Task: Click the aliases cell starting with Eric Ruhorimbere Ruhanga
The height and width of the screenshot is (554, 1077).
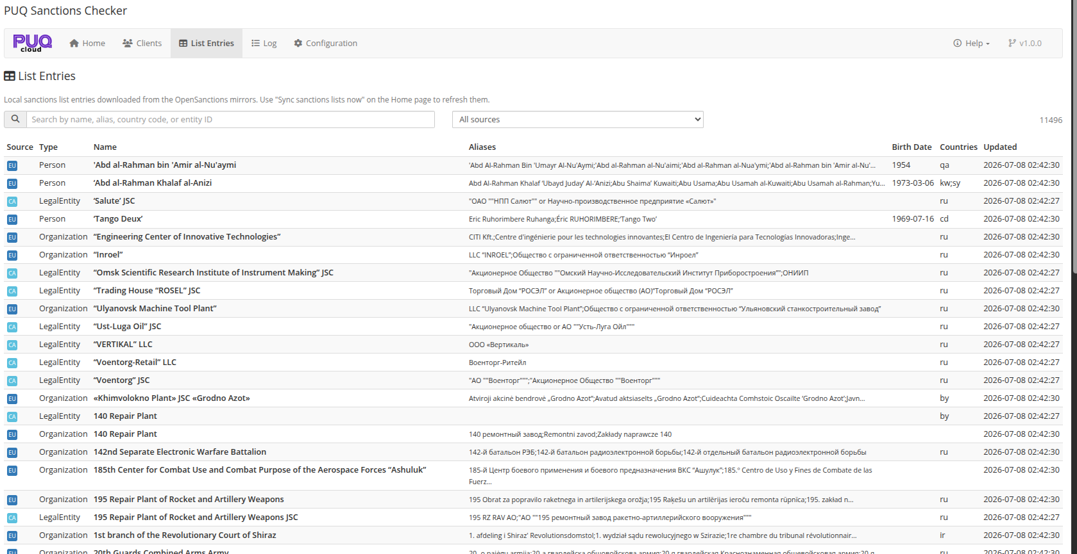Action: click(x=563, y=219)
